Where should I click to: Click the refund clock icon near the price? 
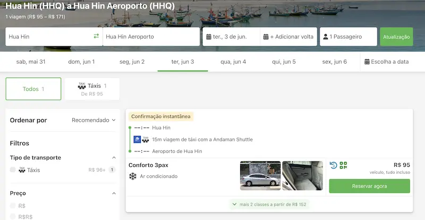(333, 165)
